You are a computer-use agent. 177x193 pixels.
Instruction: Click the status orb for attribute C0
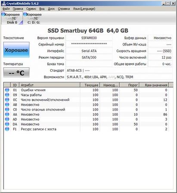7,109
